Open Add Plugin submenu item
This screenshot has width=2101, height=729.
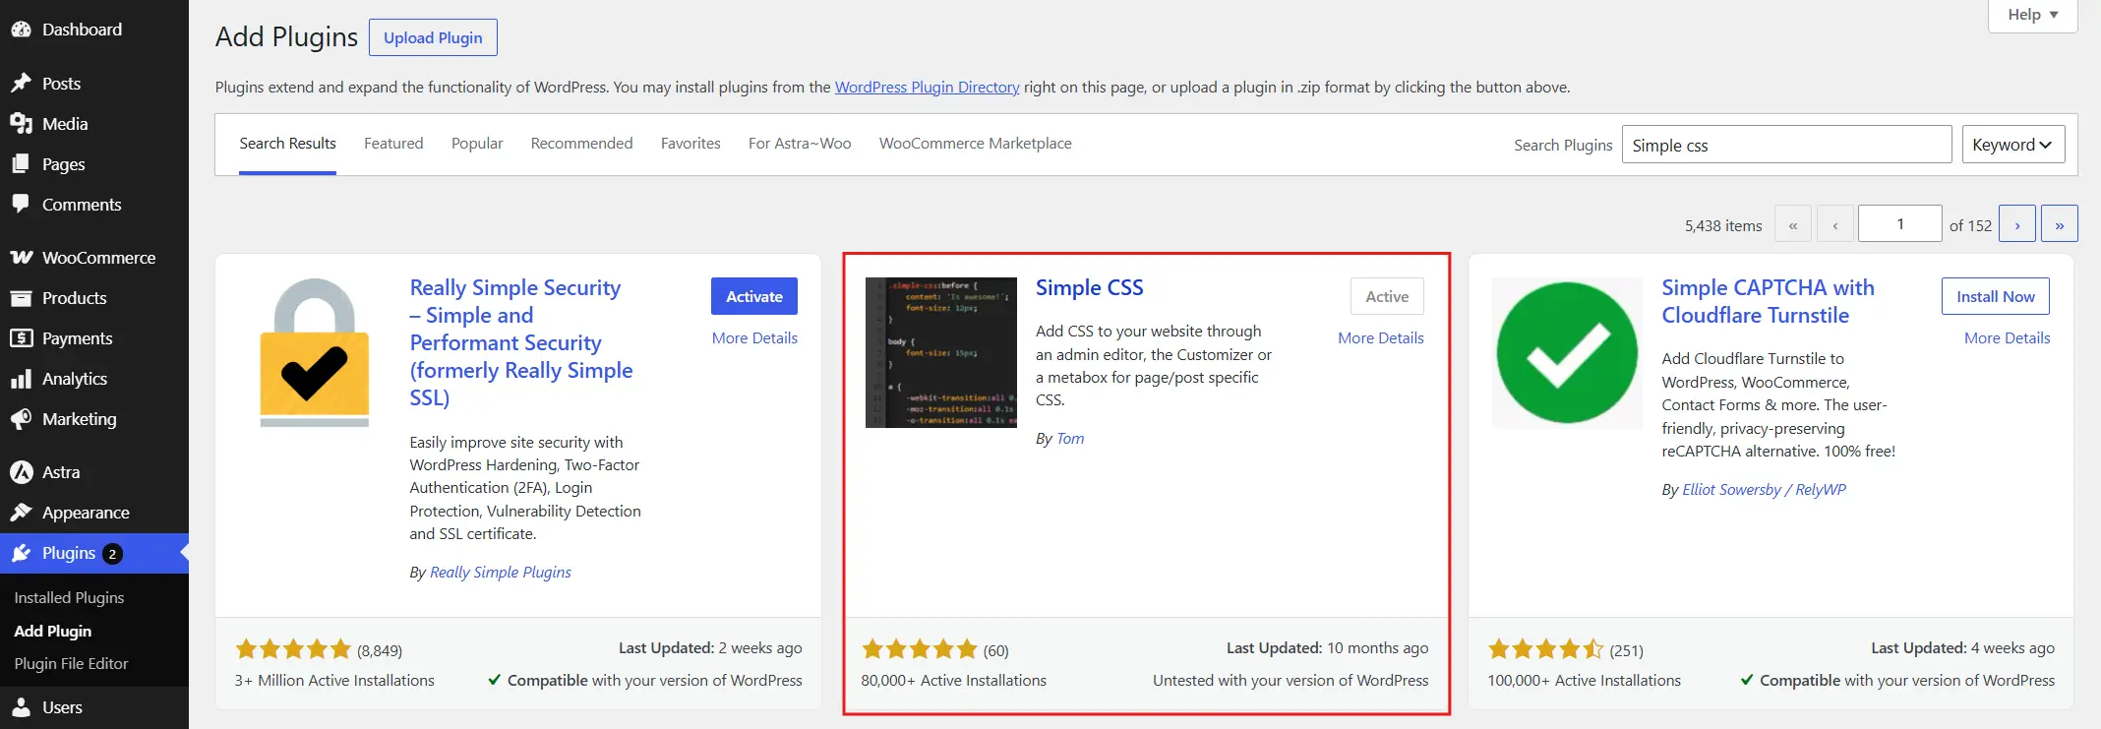pos(53,632)
